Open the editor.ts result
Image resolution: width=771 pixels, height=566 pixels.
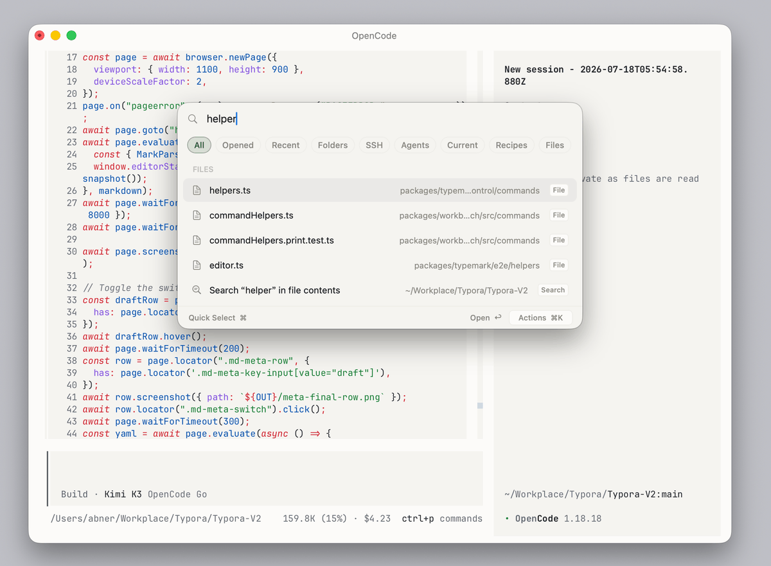(x=380, y=265)
